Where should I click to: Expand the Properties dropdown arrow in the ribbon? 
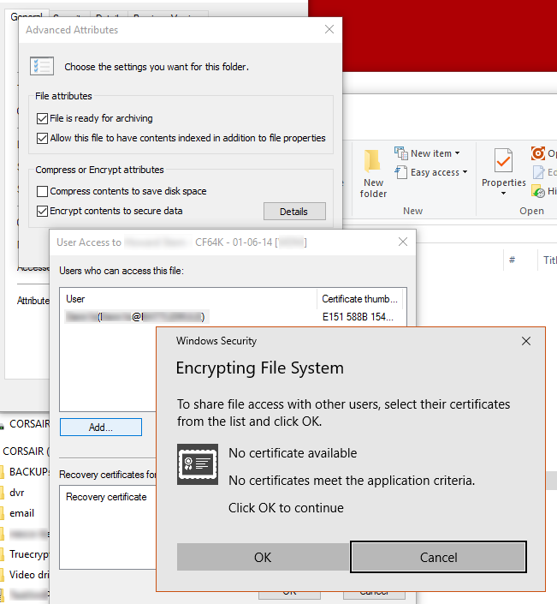[x=504, y=194]
